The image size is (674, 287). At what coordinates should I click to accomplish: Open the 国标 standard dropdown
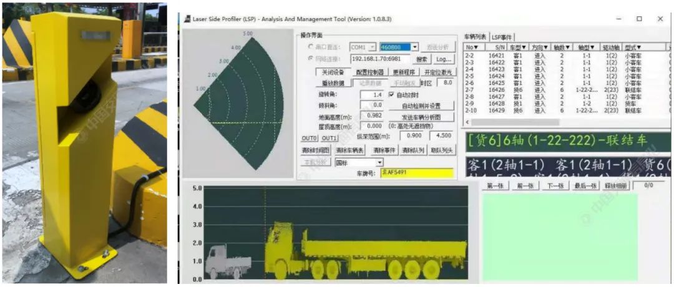379,162
